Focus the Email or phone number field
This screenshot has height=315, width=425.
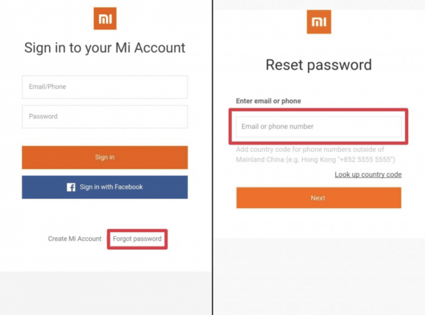tap(319, 127)
